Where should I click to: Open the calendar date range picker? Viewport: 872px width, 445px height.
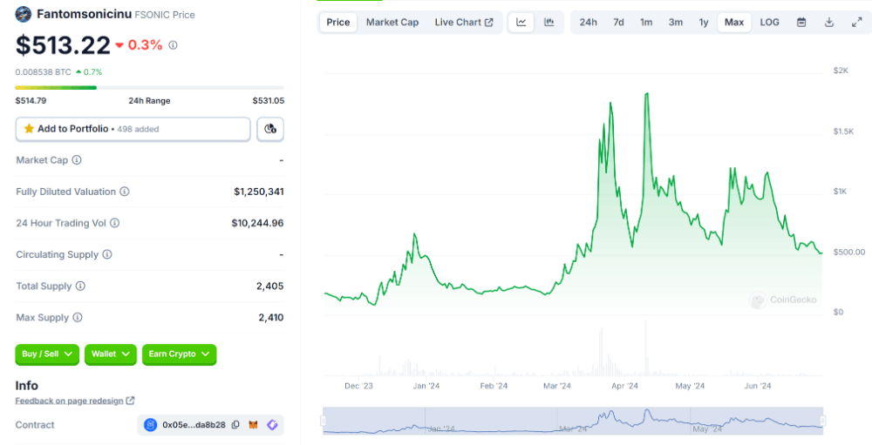pos(801,23)
